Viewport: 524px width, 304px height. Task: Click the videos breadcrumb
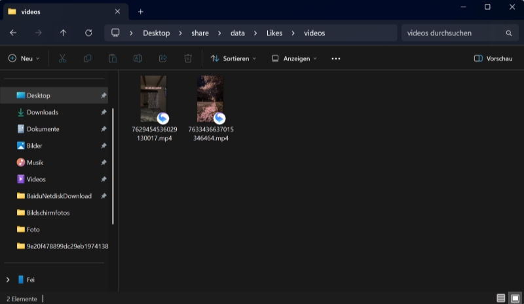[314, 33]
